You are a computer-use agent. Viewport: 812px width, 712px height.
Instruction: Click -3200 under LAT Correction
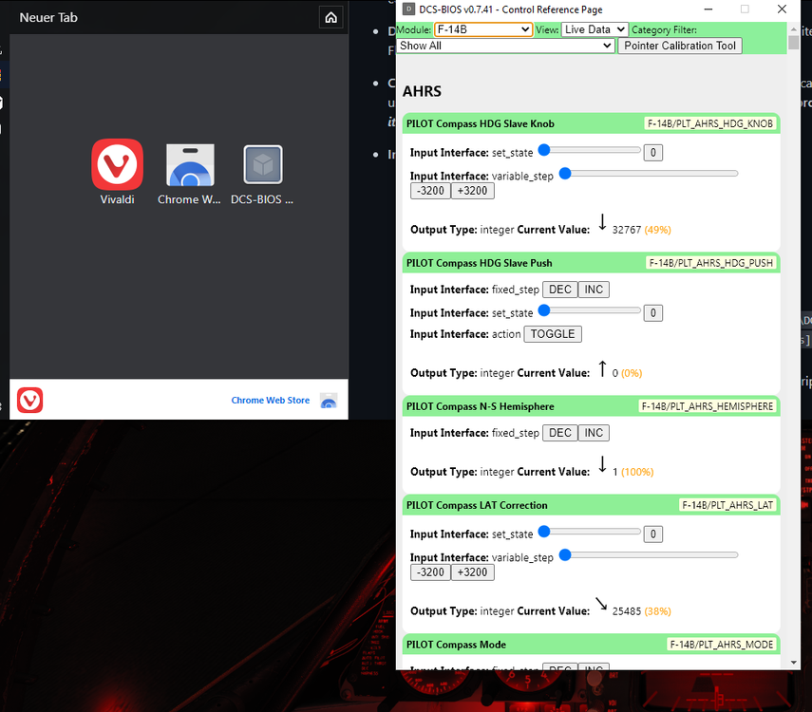(x=430, y=572)
